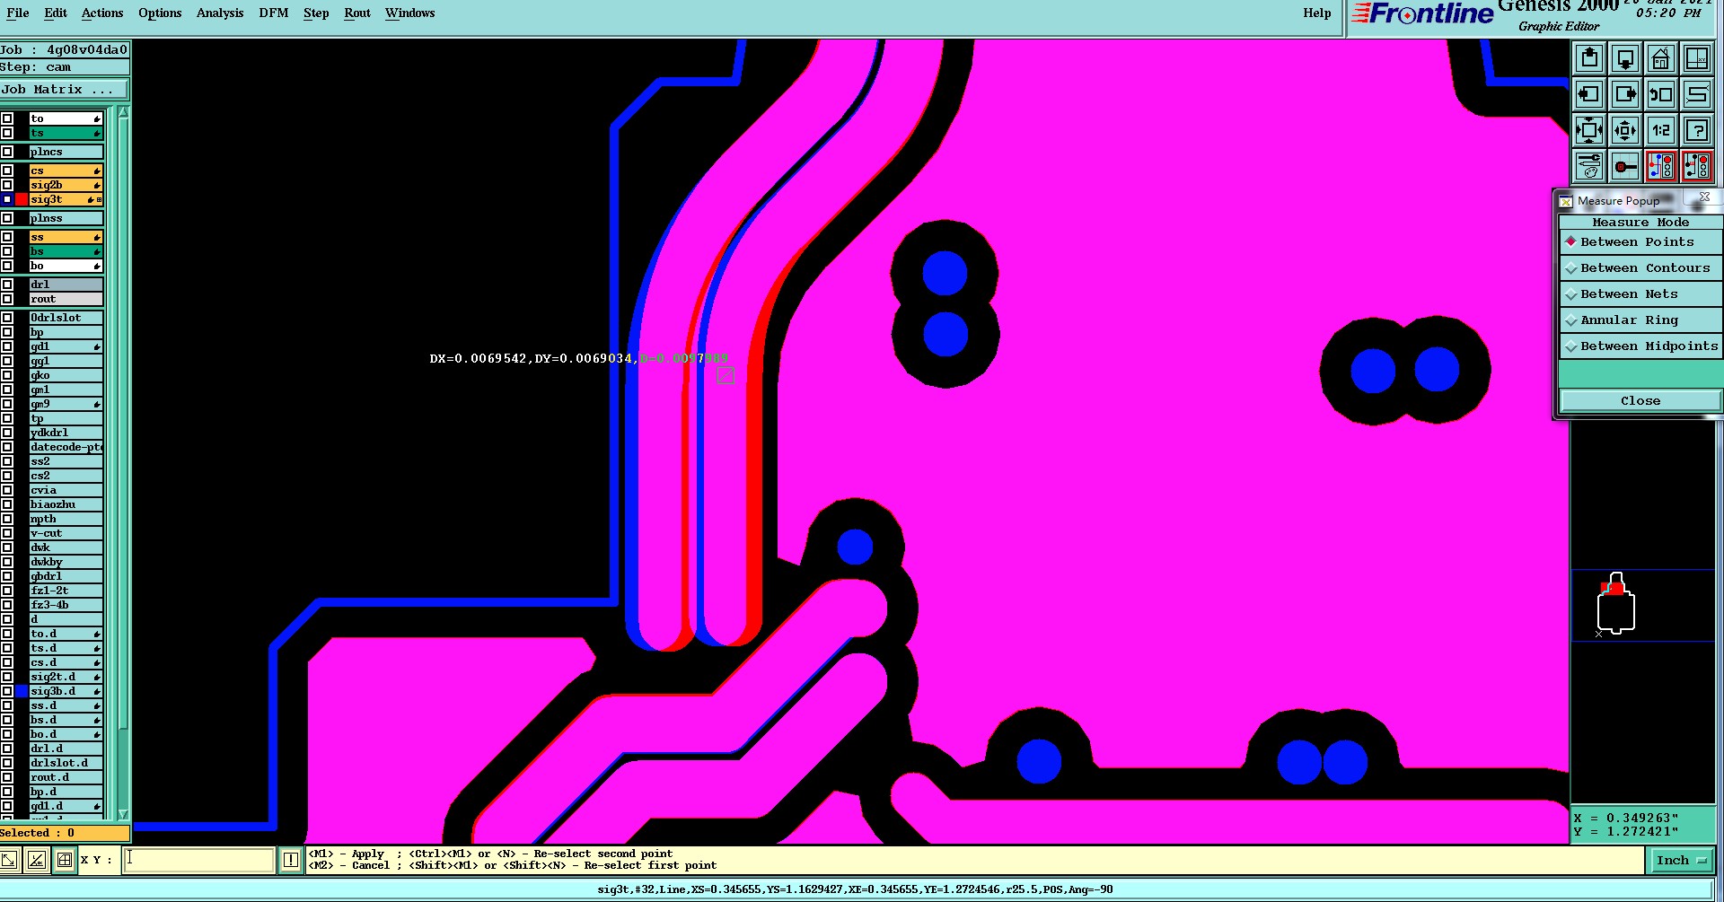
Task: Click Close button in Measure Popup
Action: [1640, 401]
